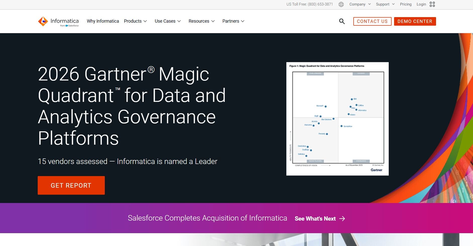Open the Resources dropdown

point(202,21)
